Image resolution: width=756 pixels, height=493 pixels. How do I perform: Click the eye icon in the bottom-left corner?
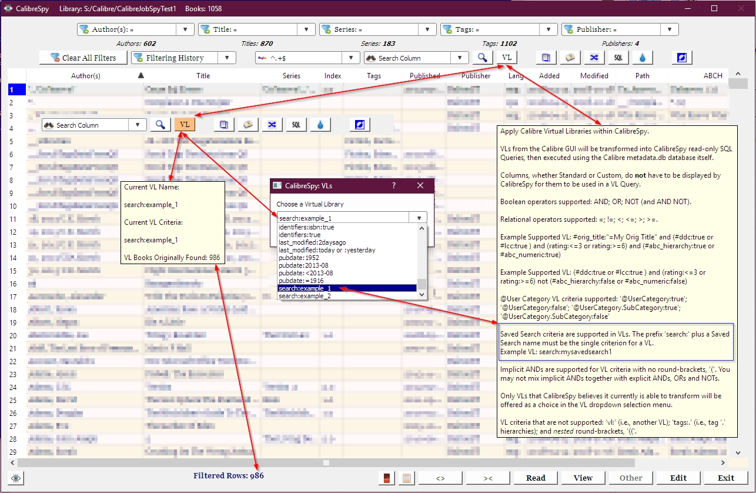click(16, 478)
